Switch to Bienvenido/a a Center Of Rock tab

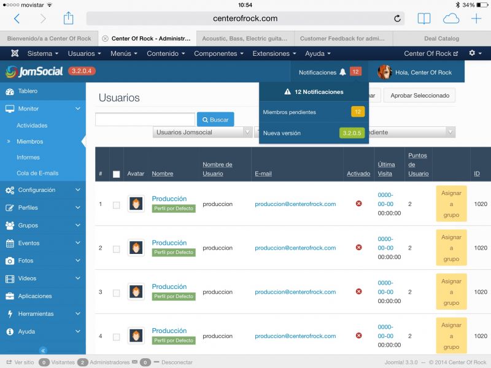(x=49, y=39)
